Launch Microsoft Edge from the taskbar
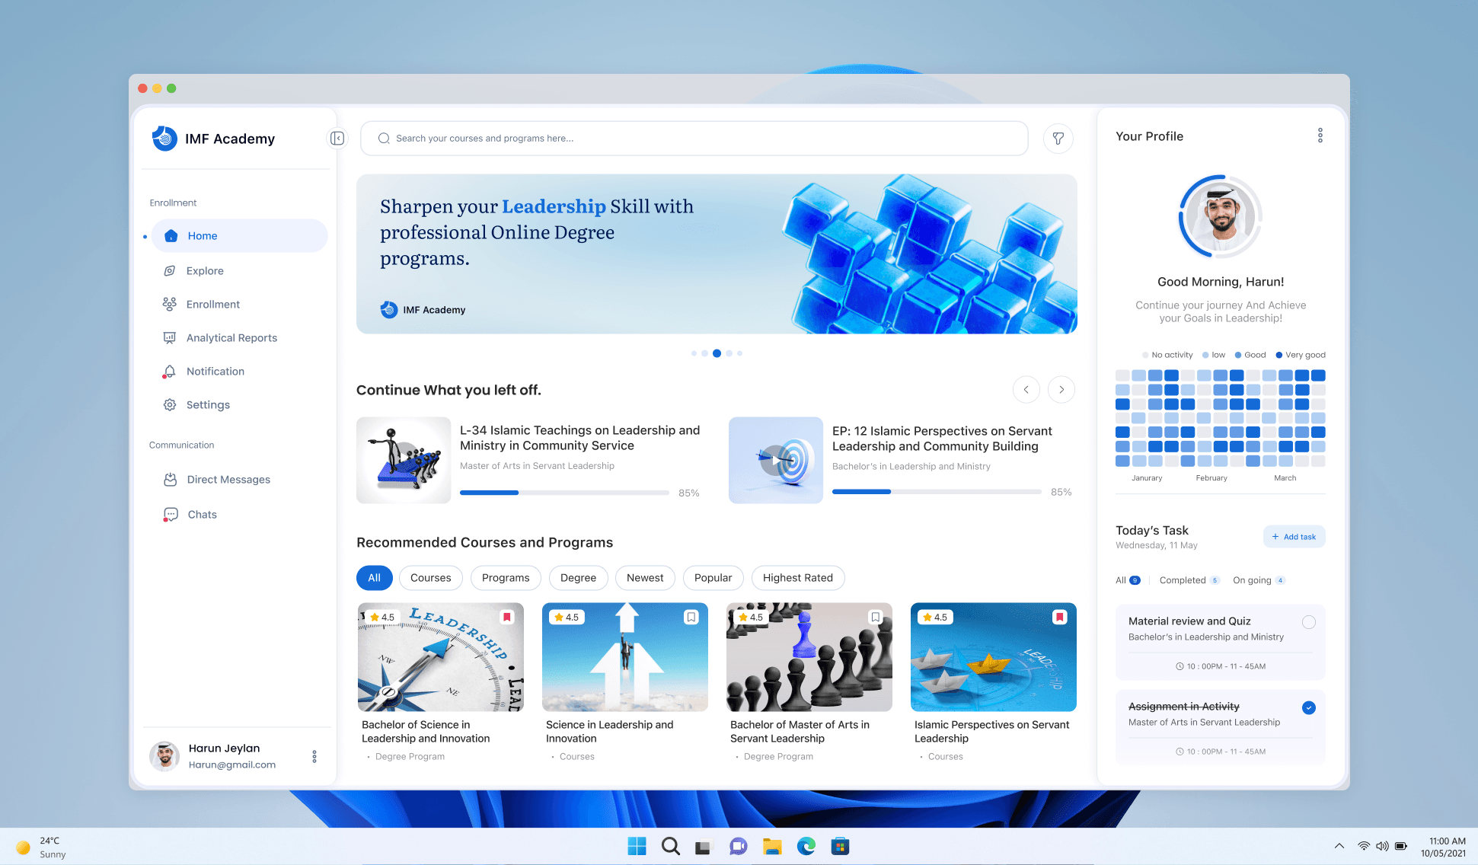Image resolution: width=1478 pixels, height=865 pixels. point(806,845)
